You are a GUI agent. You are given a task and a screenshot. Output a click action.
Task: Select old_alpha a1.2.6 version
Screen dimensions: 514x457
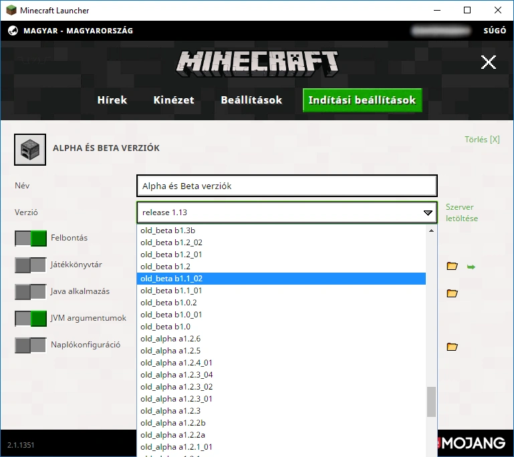click(281, 339)
